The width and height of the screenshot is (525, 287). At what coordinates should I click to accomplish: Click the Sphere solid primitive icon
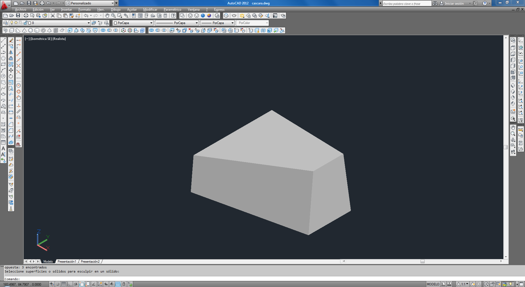click(x=31, y=30)
